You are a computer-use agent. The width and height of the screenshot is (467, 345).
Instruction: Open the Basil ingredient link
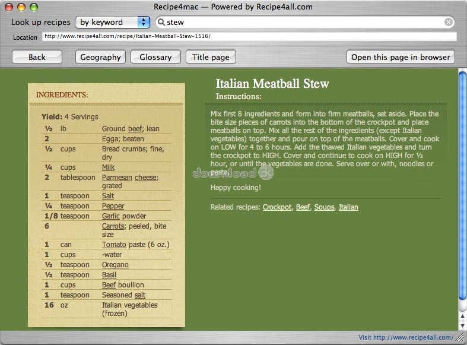[109, 276]
